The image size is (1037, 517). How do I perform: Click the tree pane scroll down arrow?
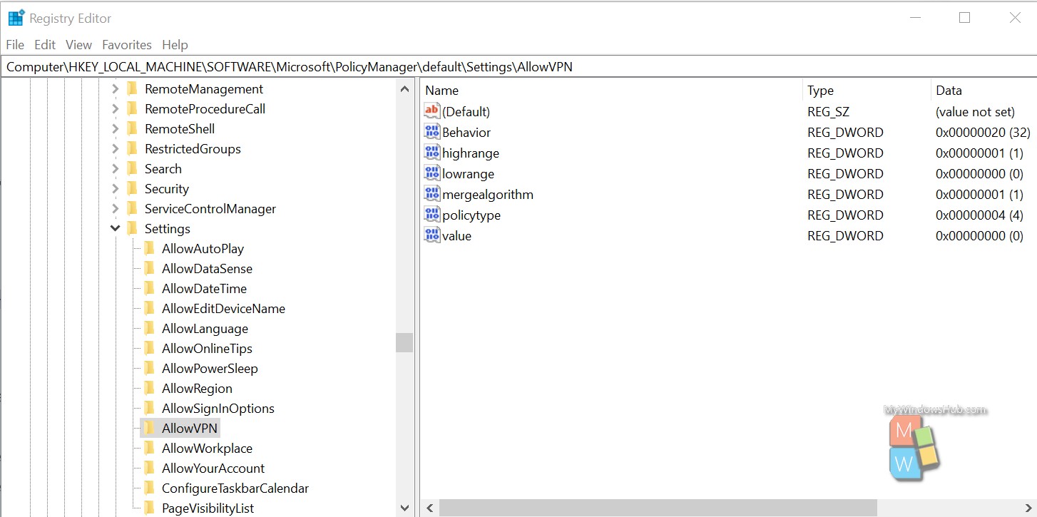tap(404, 508)
